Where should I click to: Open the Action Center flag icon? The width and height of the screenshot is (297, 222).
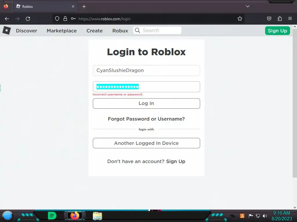(x=251, y=216)
